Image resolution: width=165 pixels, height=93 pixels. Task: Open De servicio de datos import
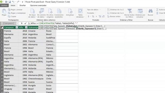click(42, 13)
